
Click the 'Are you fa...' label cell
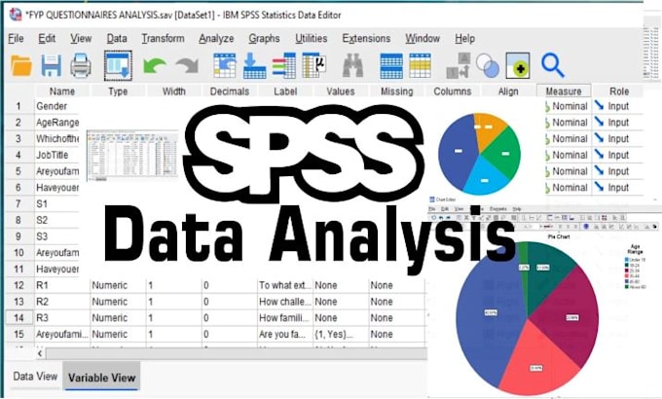point(284,335)
